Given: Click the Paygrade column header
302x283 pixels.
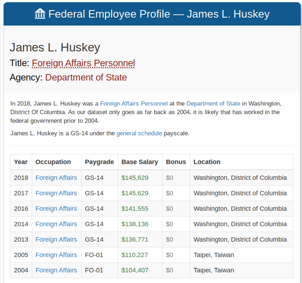Looking at the screenshot, I should [x=99, y=162].
